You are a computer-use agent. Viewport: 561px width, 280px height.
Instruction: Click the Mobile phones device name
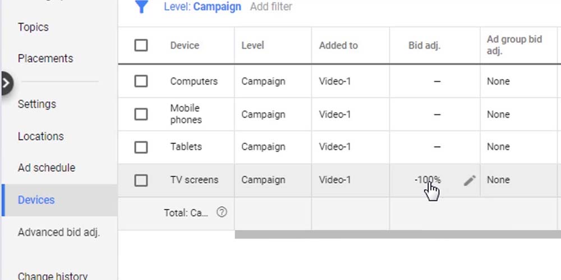coord(186,114)
